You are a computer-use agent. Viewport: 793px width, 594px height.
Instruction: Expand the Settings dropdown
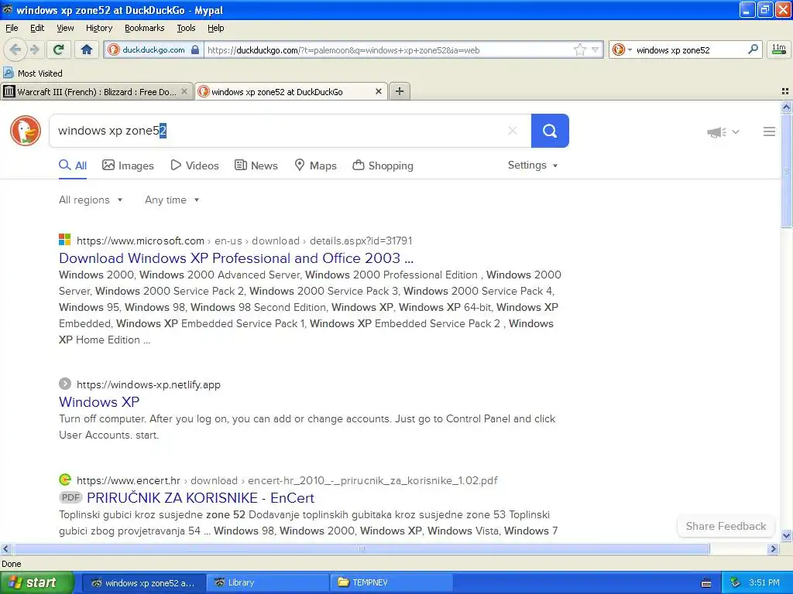tap(533, 166)
